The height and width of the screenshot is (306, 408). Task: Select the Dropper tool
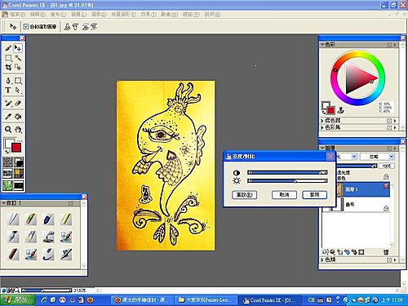point(8,117)
